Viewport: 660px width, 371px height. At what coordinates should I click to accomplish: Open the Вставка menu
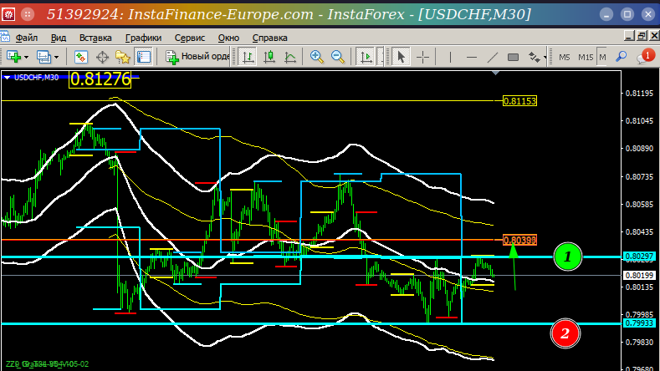click(95, 38)
